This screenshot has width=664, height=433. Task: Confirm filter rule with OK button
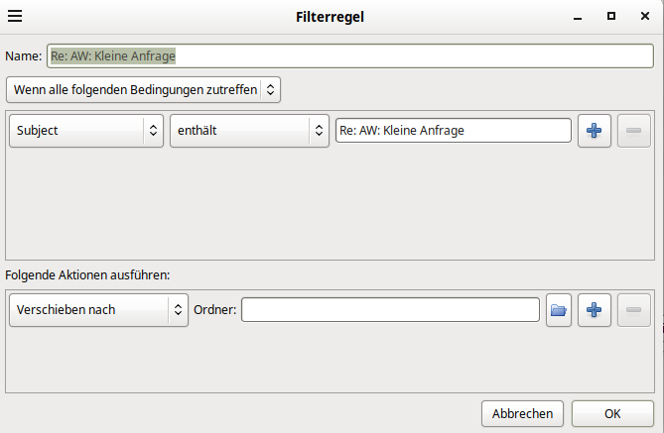pos(612,413)
